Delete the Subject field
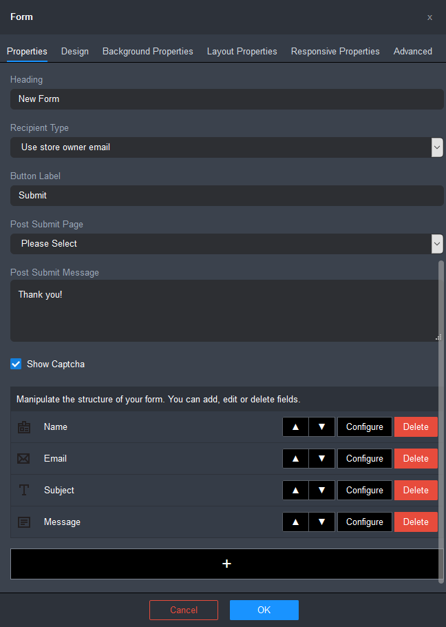This screenshot has height=627, width=446. pyautogui.click(x=416, y=490)
